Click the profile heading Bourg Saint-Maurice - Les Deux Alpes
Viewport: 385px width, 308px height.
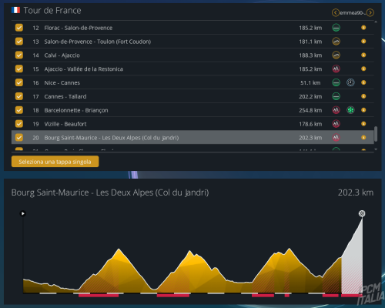pos(110,192)
